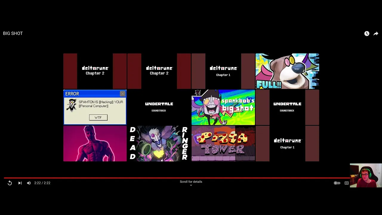Image resolution: width=382 pixels, height=215 pixels.
Task: Open the top-row Deltarune Chapter 1 thumbnail
Action: click(223, 71)
